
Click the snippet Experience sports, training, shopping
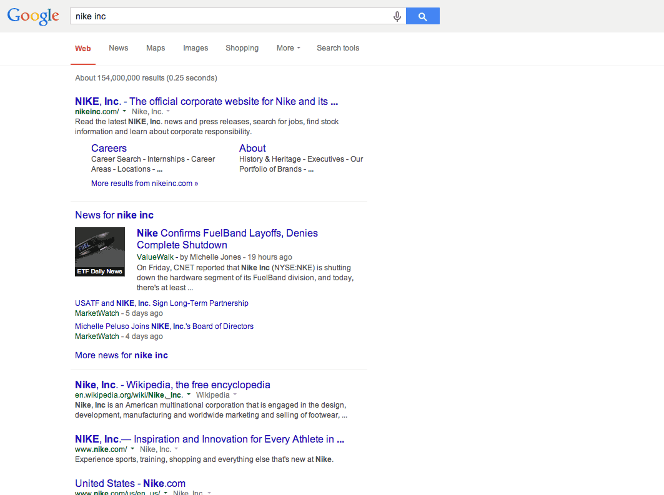(x=204, y=459)
